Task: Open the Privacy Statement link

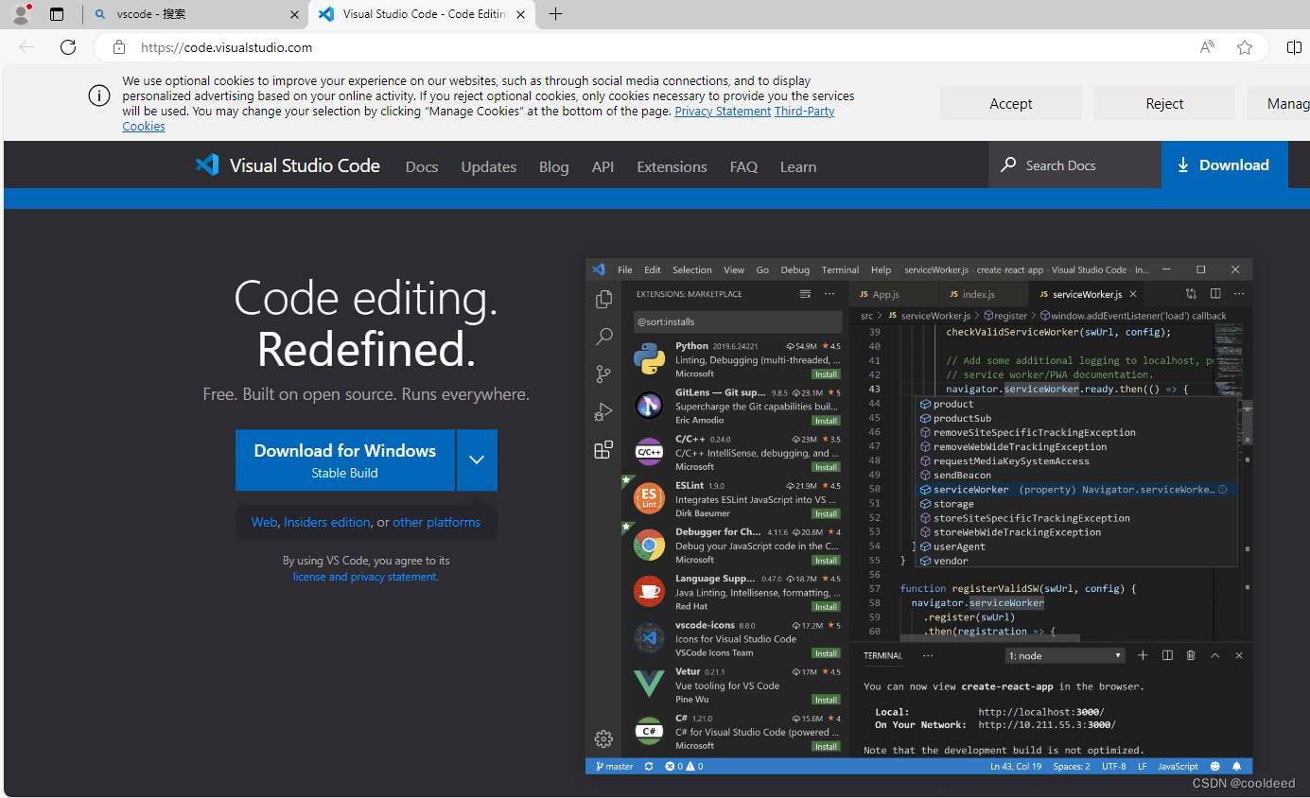Action: pos(723,111)
